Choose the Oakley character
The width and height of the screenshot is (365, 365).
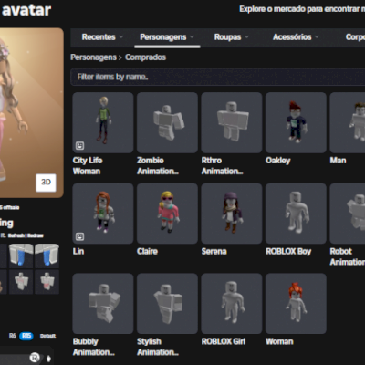pyautogui.click(x=296, y=122)
